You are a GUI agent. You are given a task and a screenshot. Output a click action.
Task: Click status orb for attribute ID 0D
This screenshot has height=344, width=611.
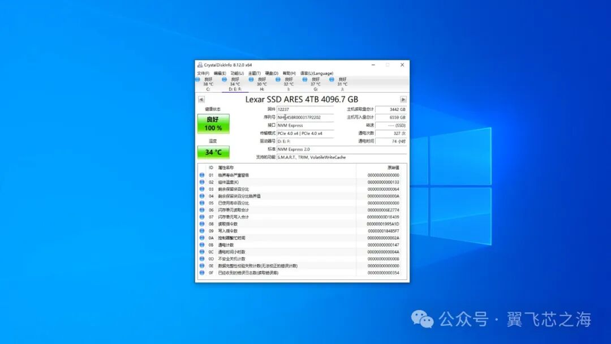tap(202, 259)
